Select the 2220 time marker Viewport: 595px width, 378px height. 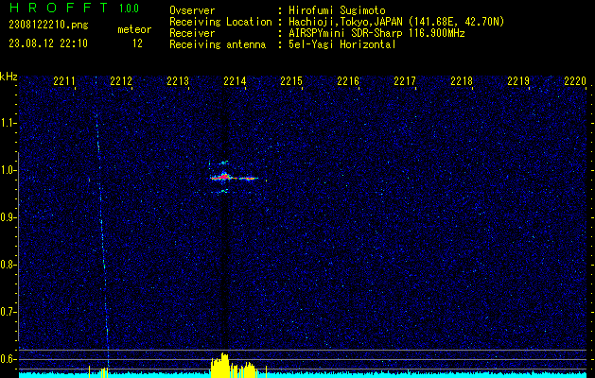tap(574, 82)
